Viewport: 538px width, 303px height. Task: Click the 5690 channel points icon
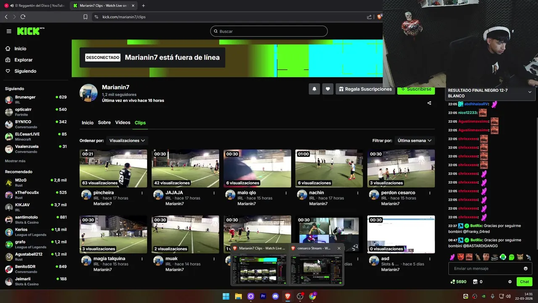click(453, 282)
